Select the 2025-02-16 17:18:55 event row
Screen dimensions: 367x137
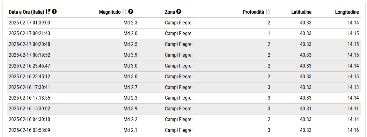[184, 98]
